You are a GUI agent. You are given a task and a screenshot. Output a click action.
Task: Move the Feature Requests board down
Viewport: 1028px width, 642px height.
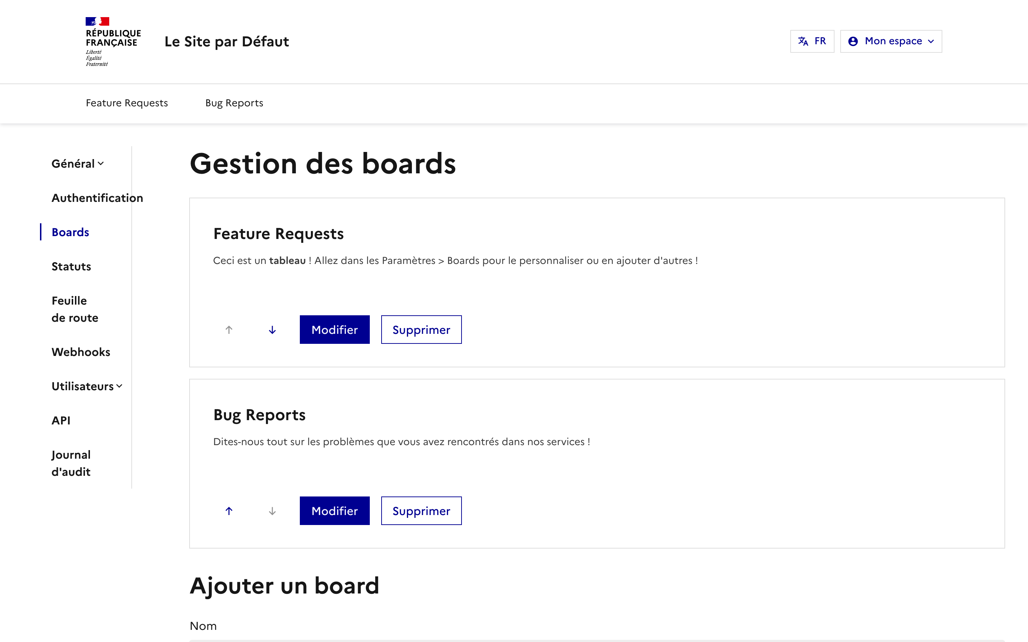point(272,330)
